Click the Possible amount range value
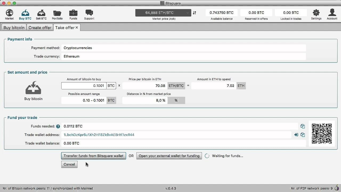Screen dimensions: 341x192 [84, 100]
